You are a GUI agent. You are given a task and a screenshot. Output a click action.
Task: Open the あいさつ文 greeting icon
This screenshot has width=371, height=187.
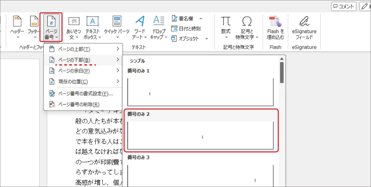pos(73,21)
